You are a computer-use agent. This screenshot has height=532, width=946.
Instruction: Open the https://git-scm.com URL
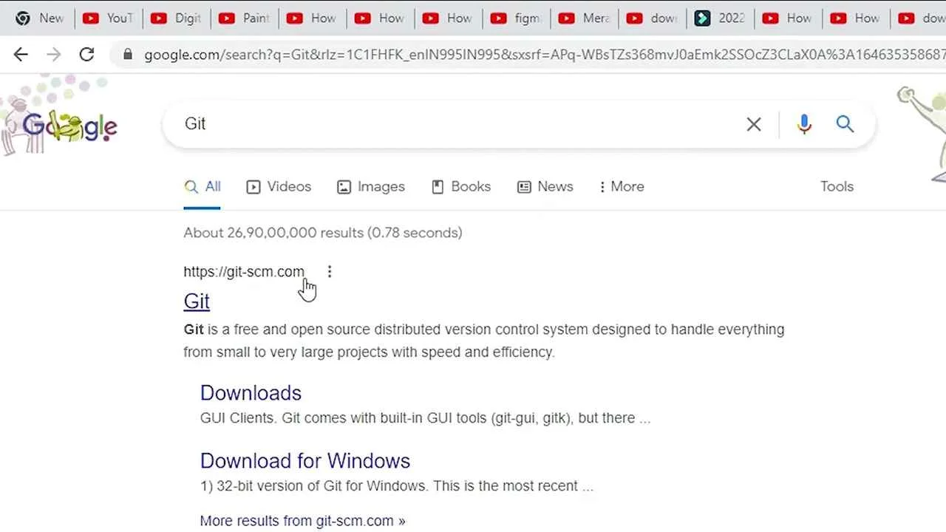tap(244, 272)
